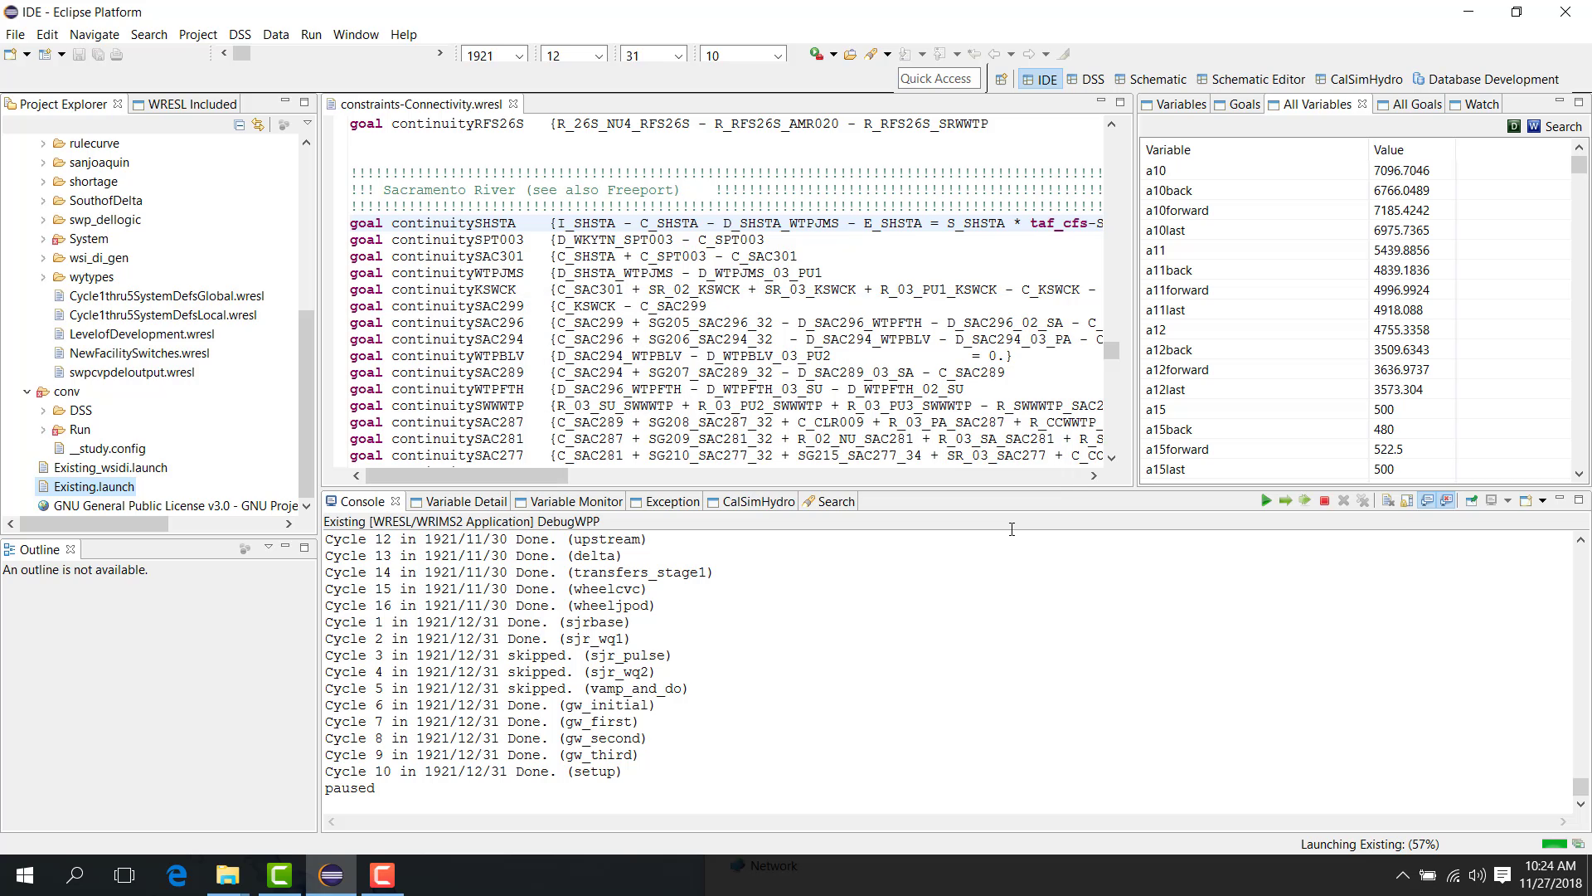
Task: Click the double green arrow icon in Console
Action: [x=1304, y=500]
